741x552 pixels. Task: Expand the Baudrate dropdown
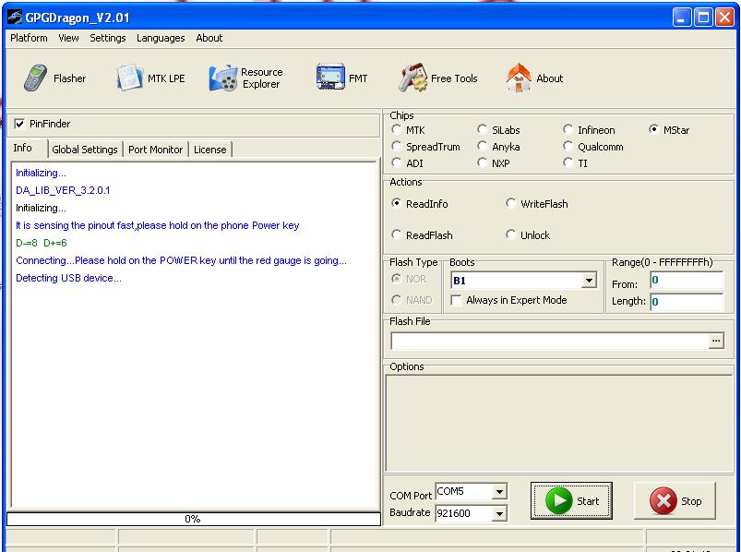(x=499, y=513)
